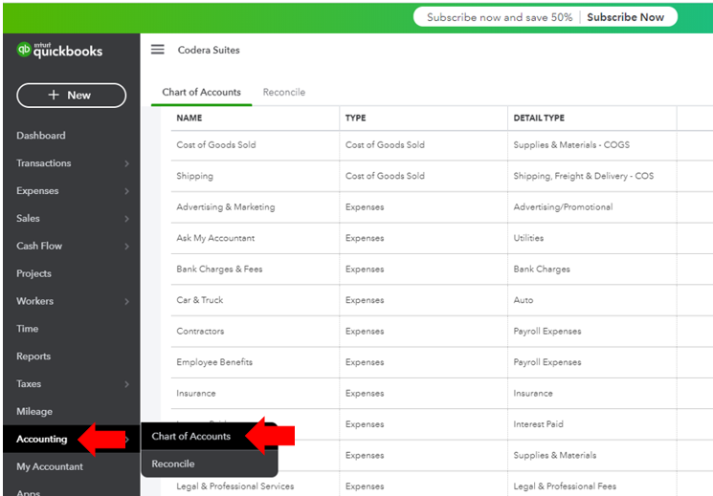Expand the Taxes chevron
The image size is (713, 496).
click(127, 384)
